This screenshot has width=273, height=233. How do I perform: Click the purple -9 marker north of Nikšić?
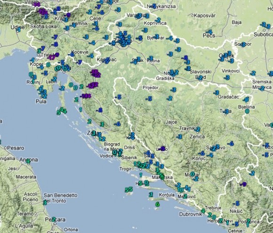click(x=243, y=184)
